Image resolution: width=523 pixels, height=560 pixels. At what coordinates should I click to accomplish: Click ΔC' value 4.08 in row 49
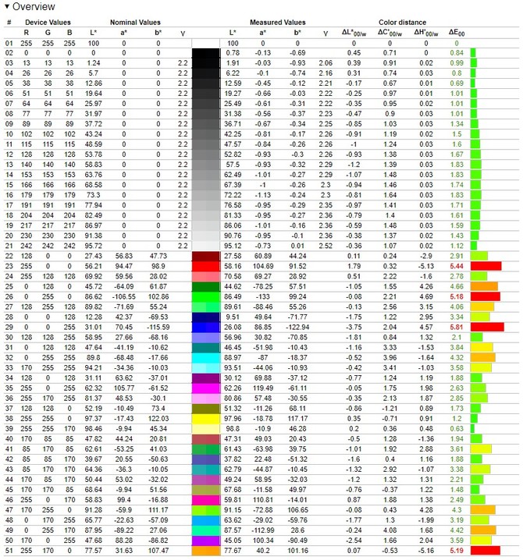390,530
